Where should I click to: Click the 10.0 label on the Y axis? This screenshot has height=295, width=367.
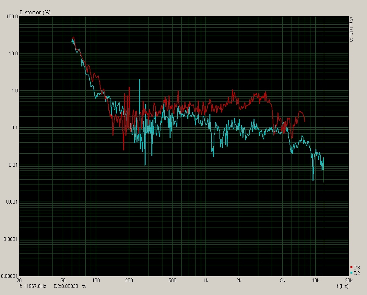pos(13,53)
